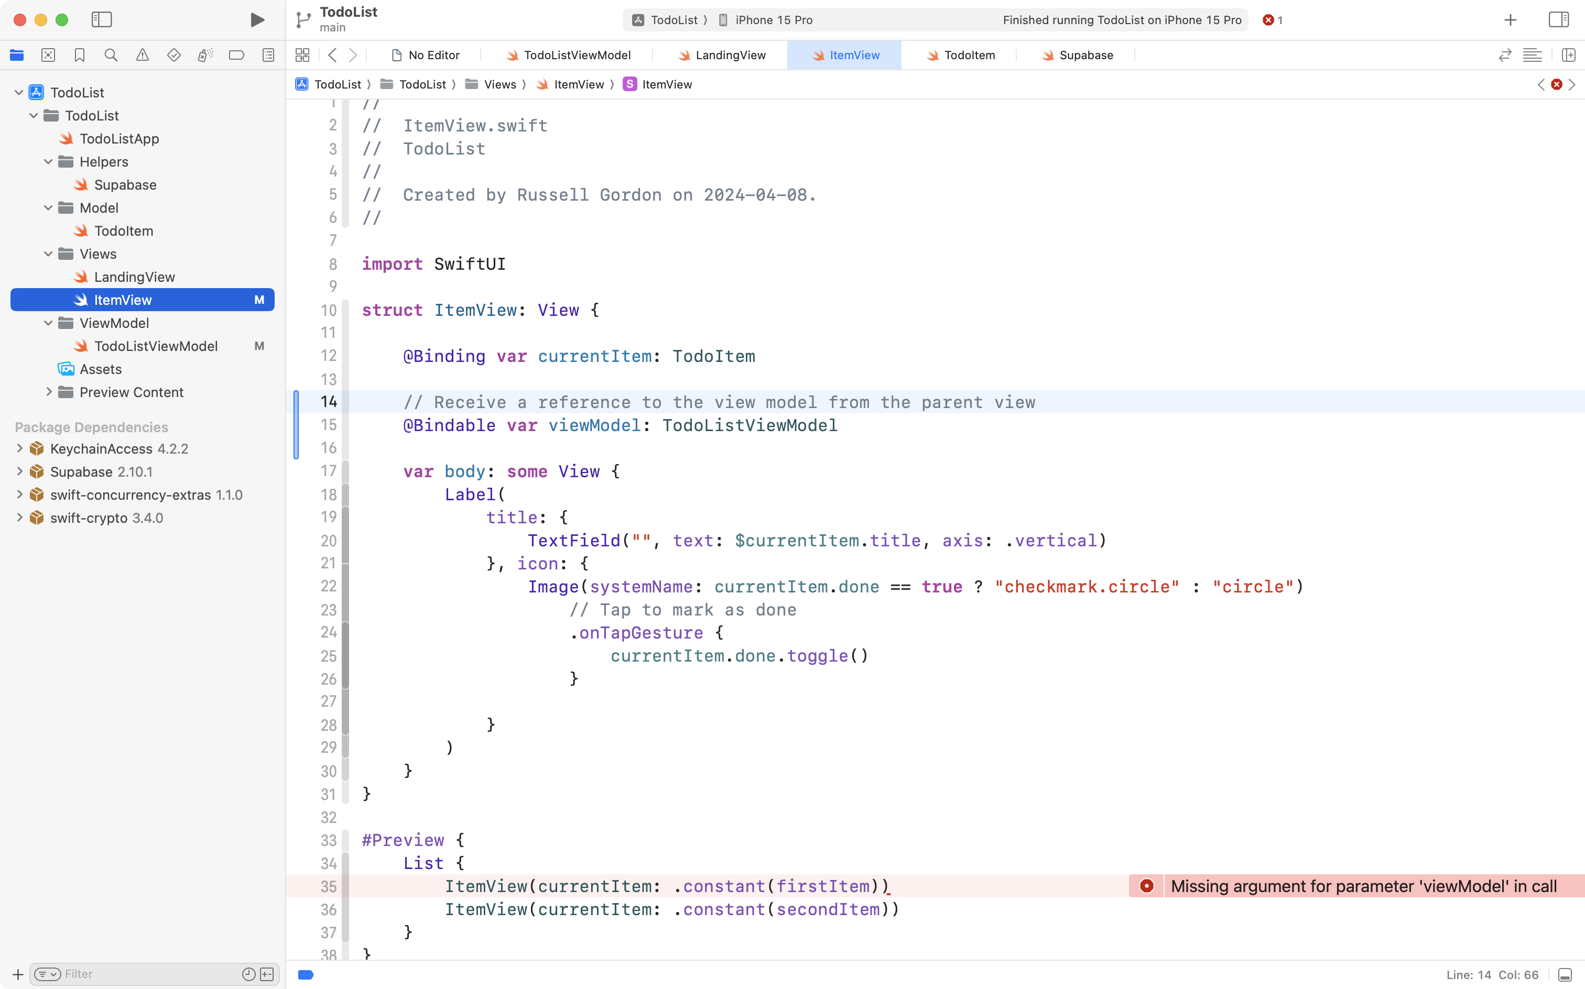Switch to the TodoItem tab

tap(971, 55)
